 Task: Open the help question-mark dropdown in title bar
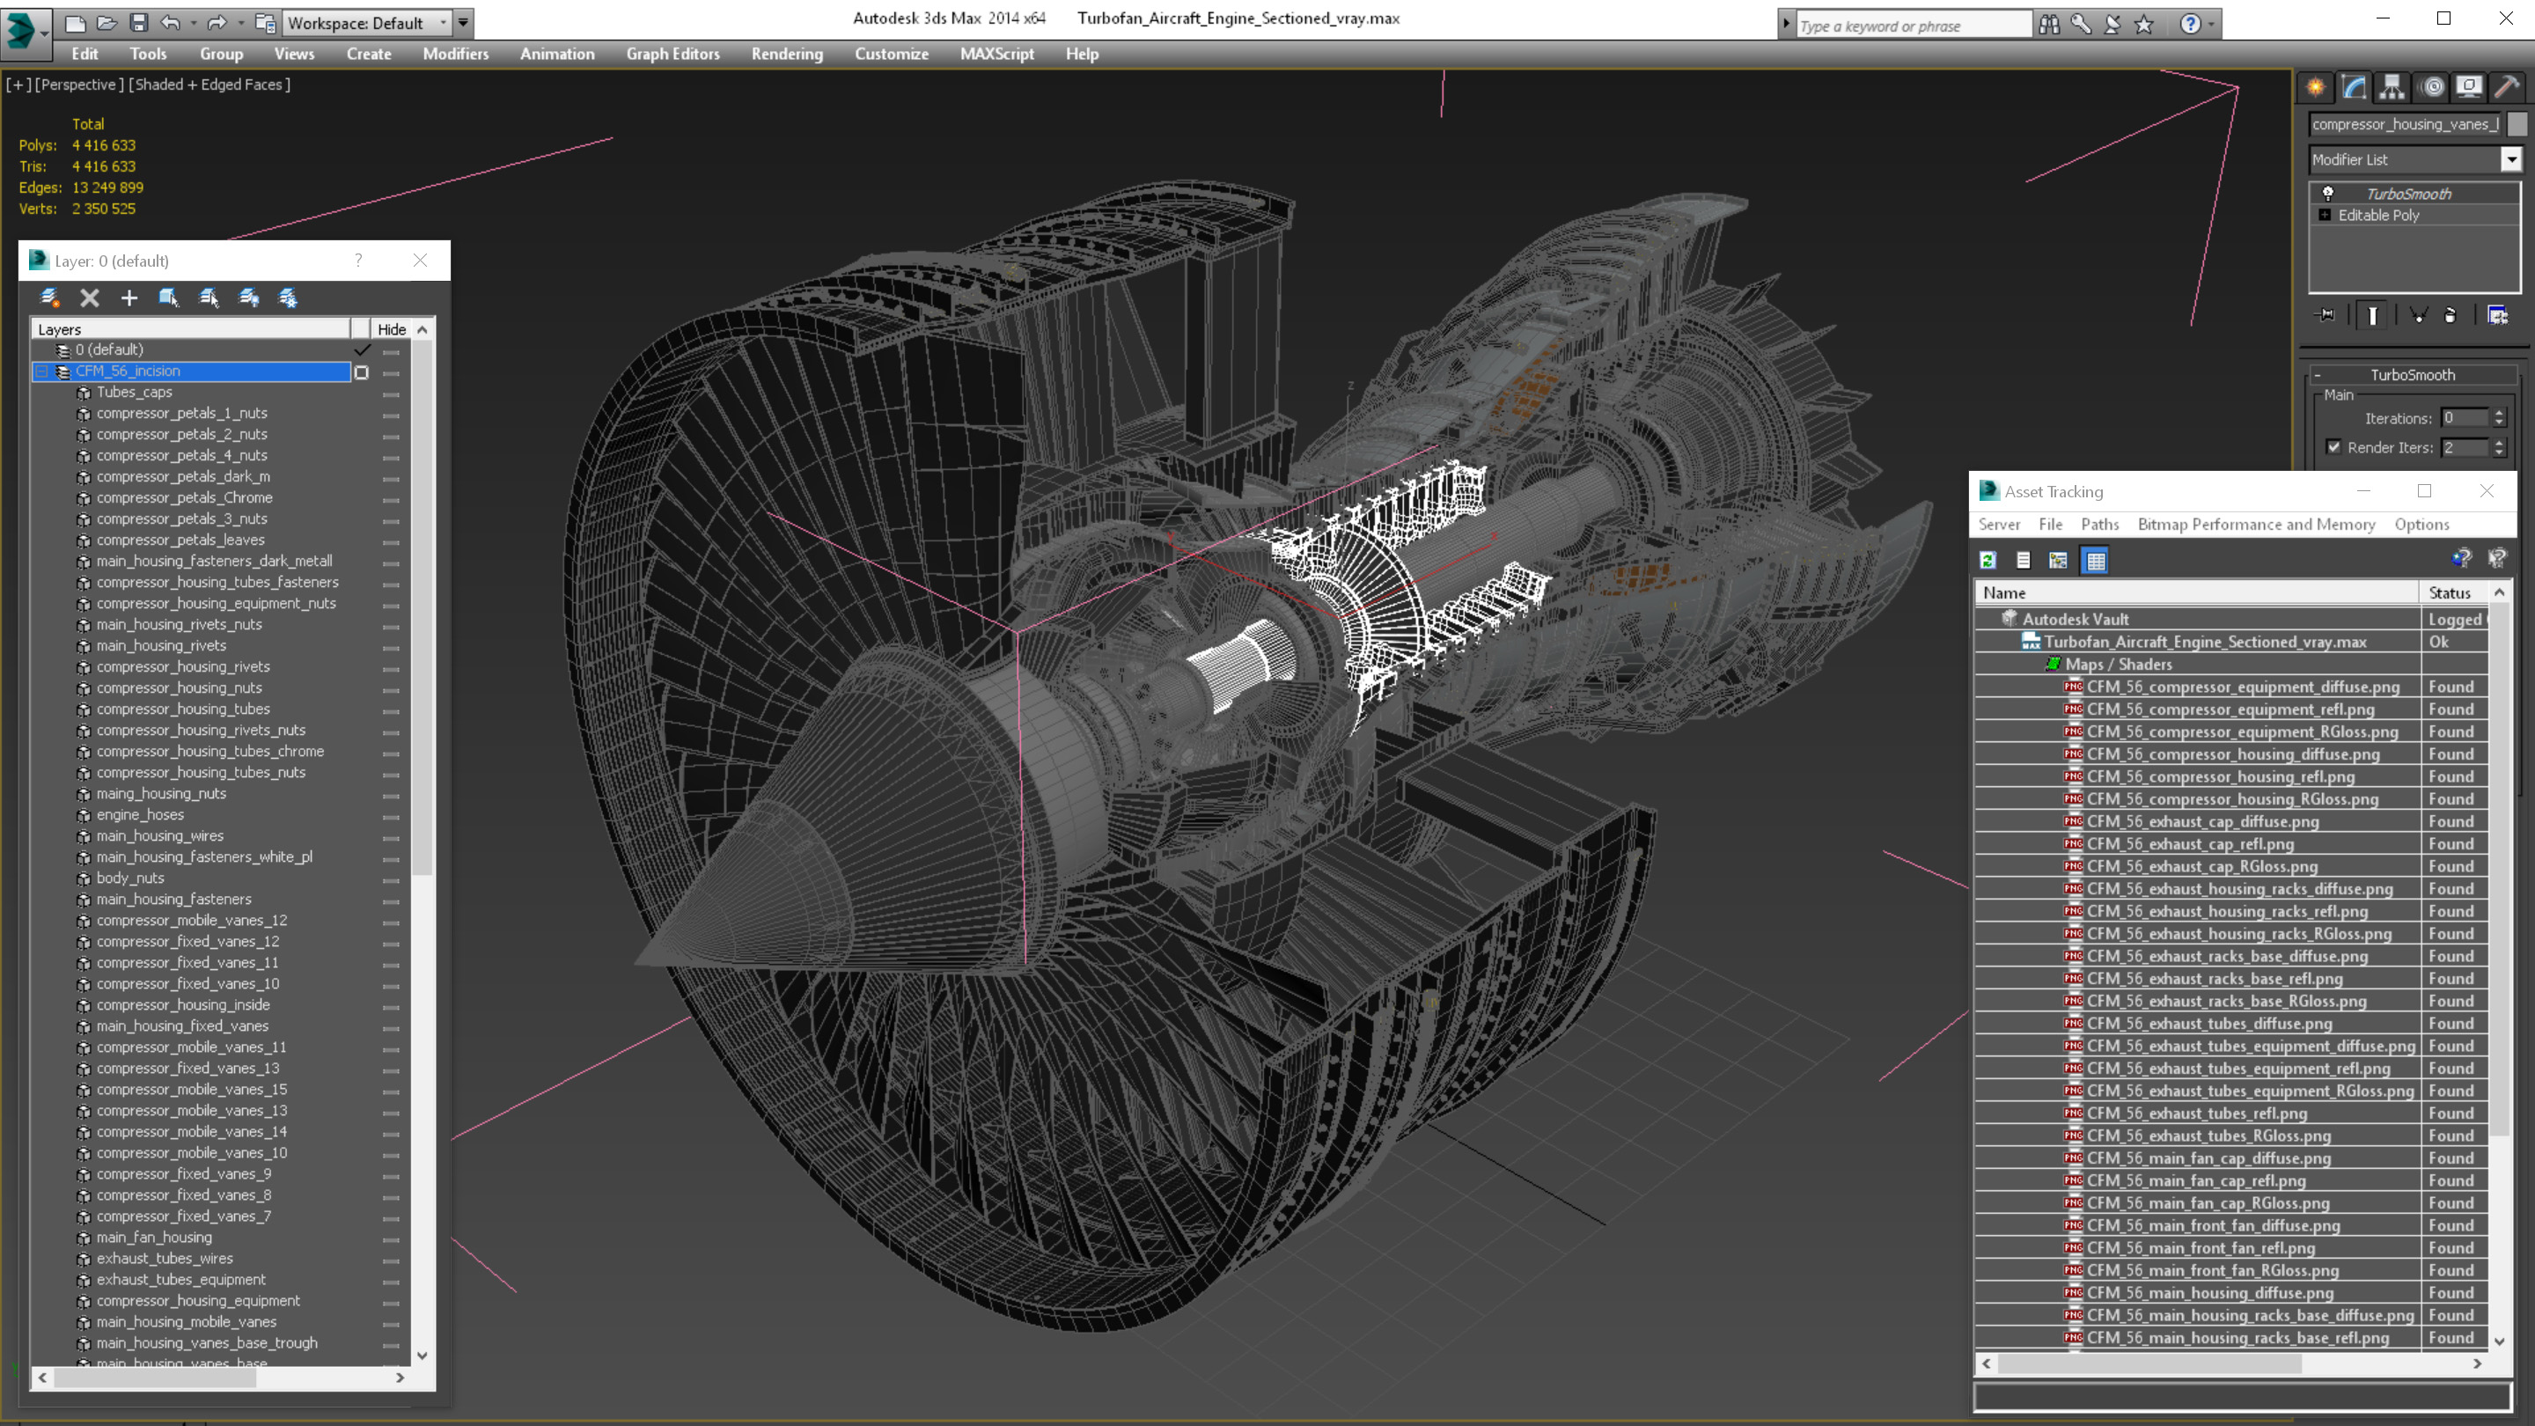click(2211, 25)
